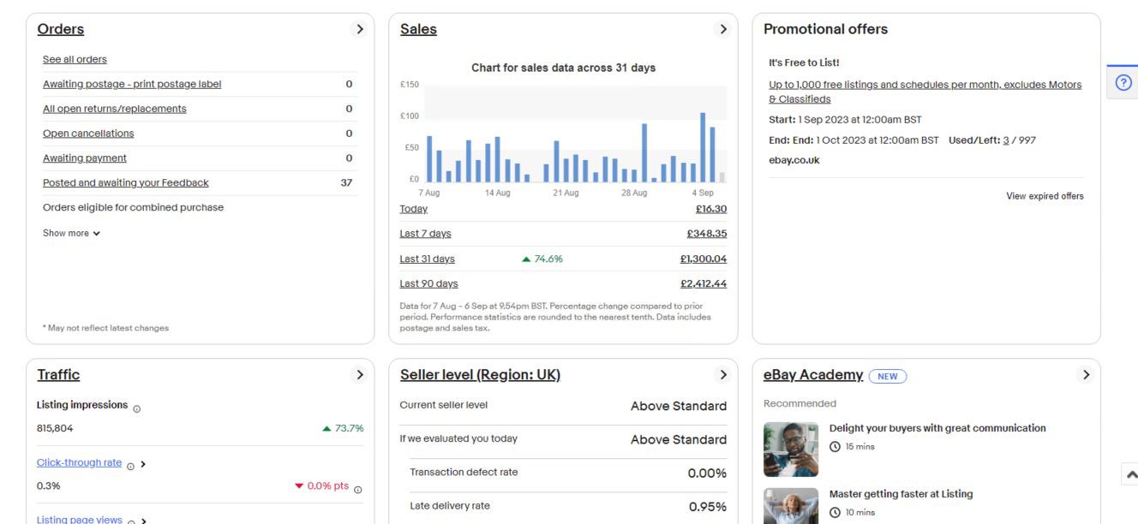The image size is (1138, 524).
Task: Click the NEW badge beside eBay Academy
Action: coord(888,376)
